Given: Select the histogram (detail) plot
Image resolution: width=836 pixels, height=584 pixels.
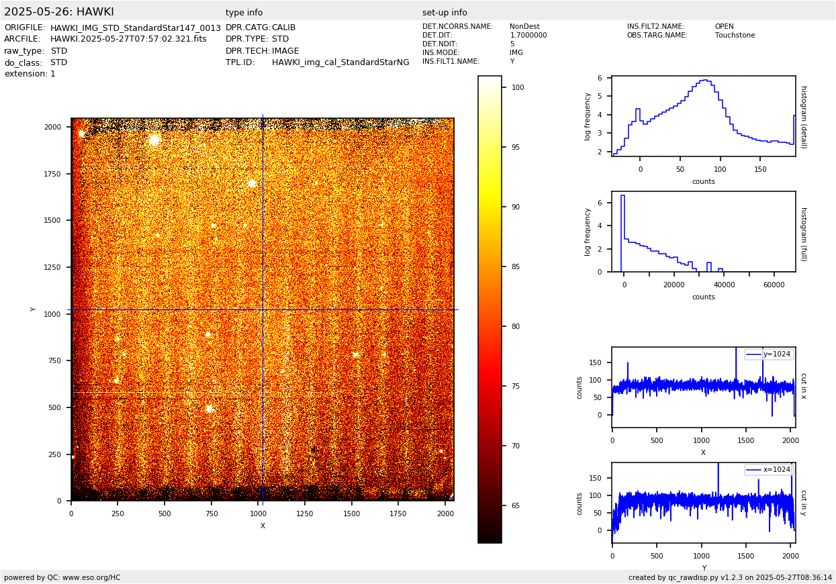Looking at the screenshot, I should (x=703, y=116).
